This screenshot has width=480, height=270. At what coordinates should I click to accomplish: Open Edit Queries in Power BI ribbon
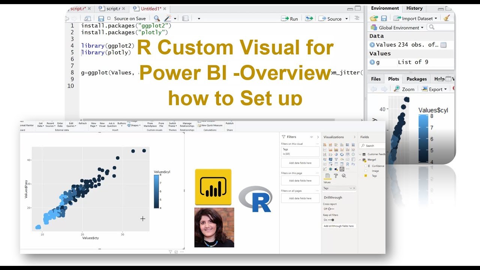[x=71, y=124]
